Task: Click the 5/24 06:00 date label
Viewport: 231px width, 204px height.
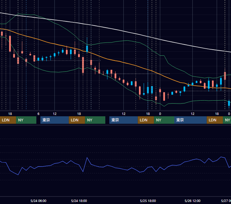Action: click(38, 201)
